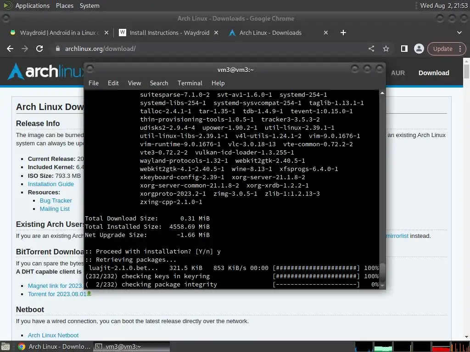Switch to Install Instructions - Waydroid tab

[168, 33]
